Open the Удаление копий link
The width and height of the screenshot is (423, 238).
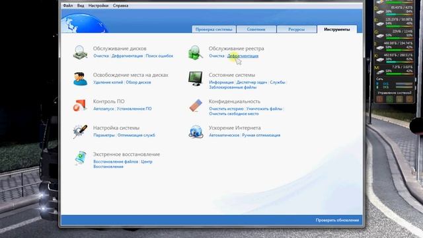coord(108,82)
